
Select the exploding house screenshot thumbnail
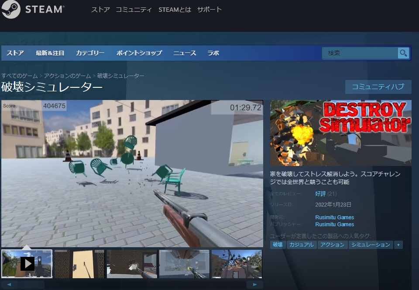[x=237, y=264]
